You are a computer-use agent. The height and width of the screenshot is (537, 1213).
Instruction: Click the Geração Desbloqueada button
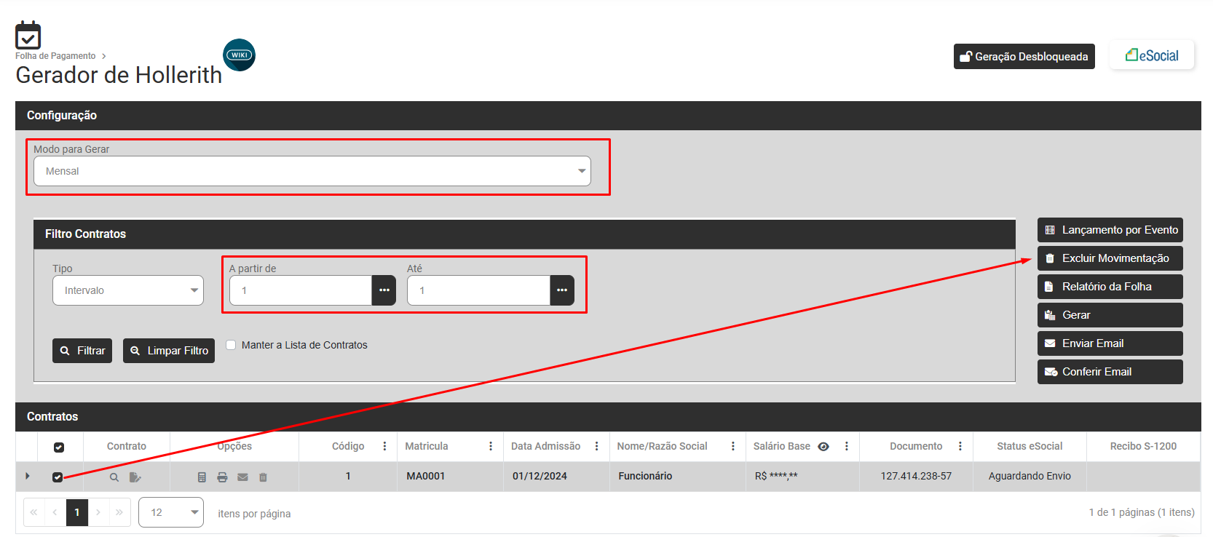1024,56
